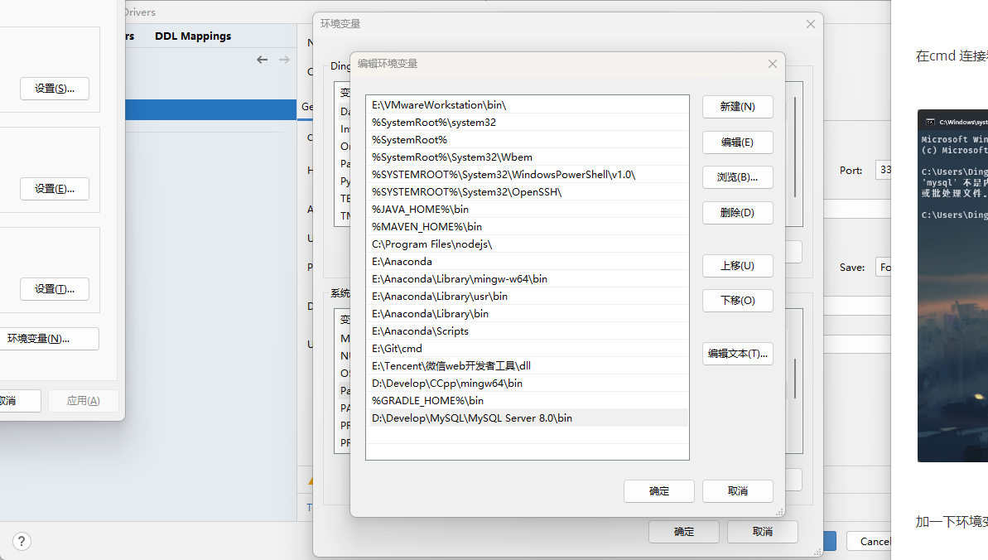Click the 编辑文本(T) button
988x560 pixels.
737,353
